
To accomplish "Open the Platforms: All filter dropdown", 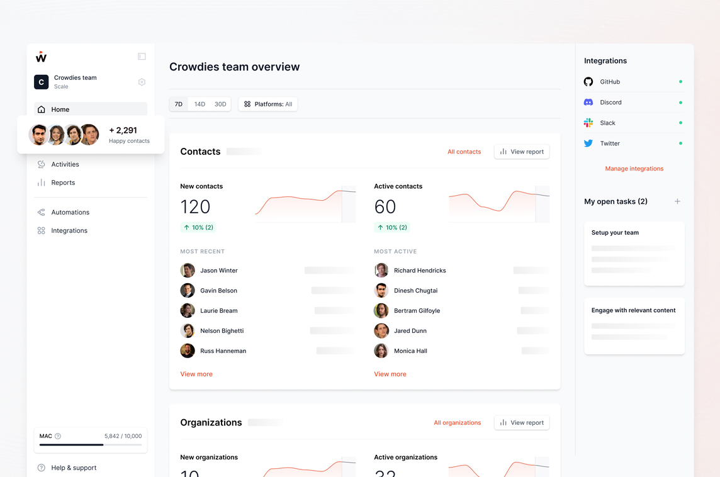I will coord(268,104).
